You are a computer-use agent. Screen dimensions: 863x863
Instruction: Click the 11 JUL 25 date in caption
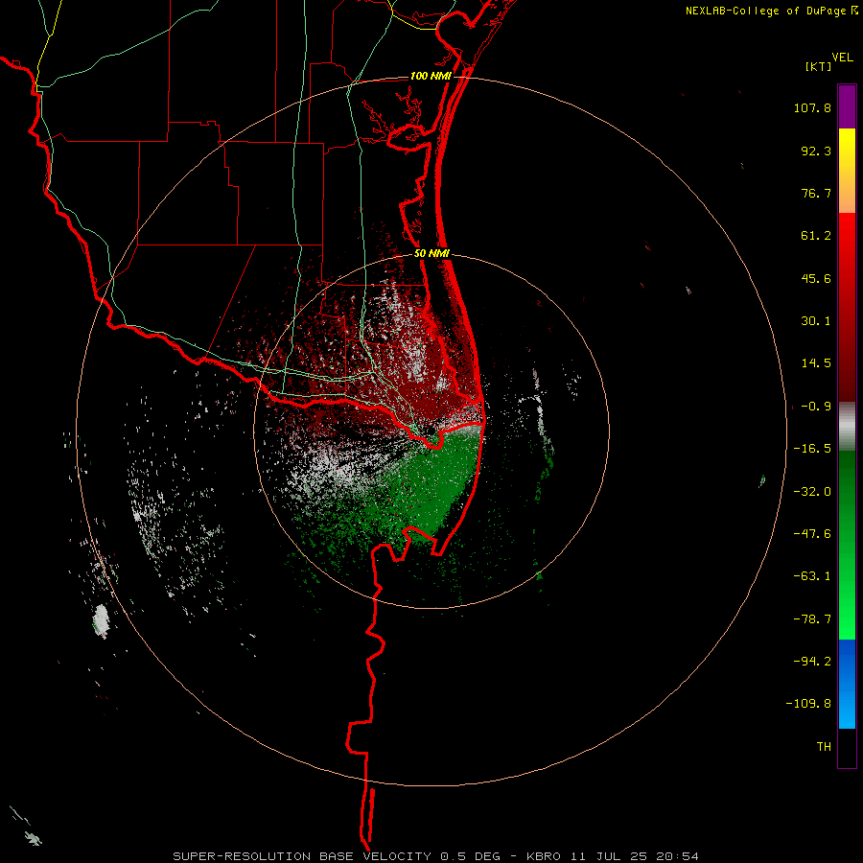click(608, 856)
